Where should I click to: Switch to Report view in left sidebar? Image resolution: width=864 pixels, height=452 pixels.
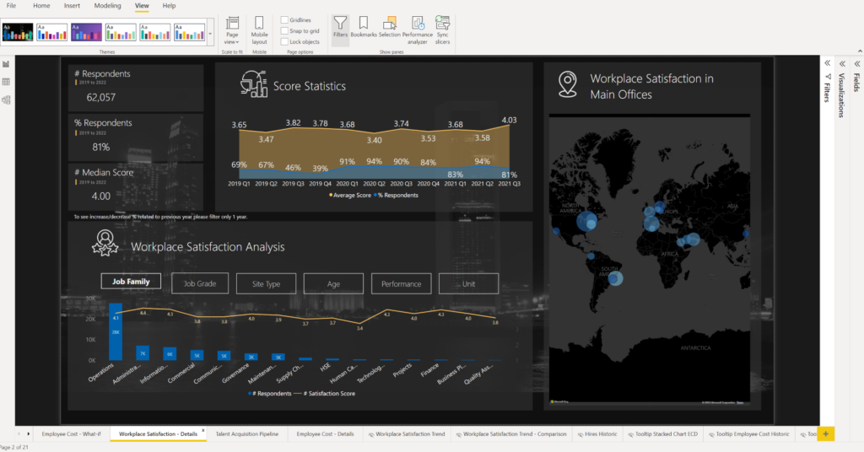coord(6,64)
